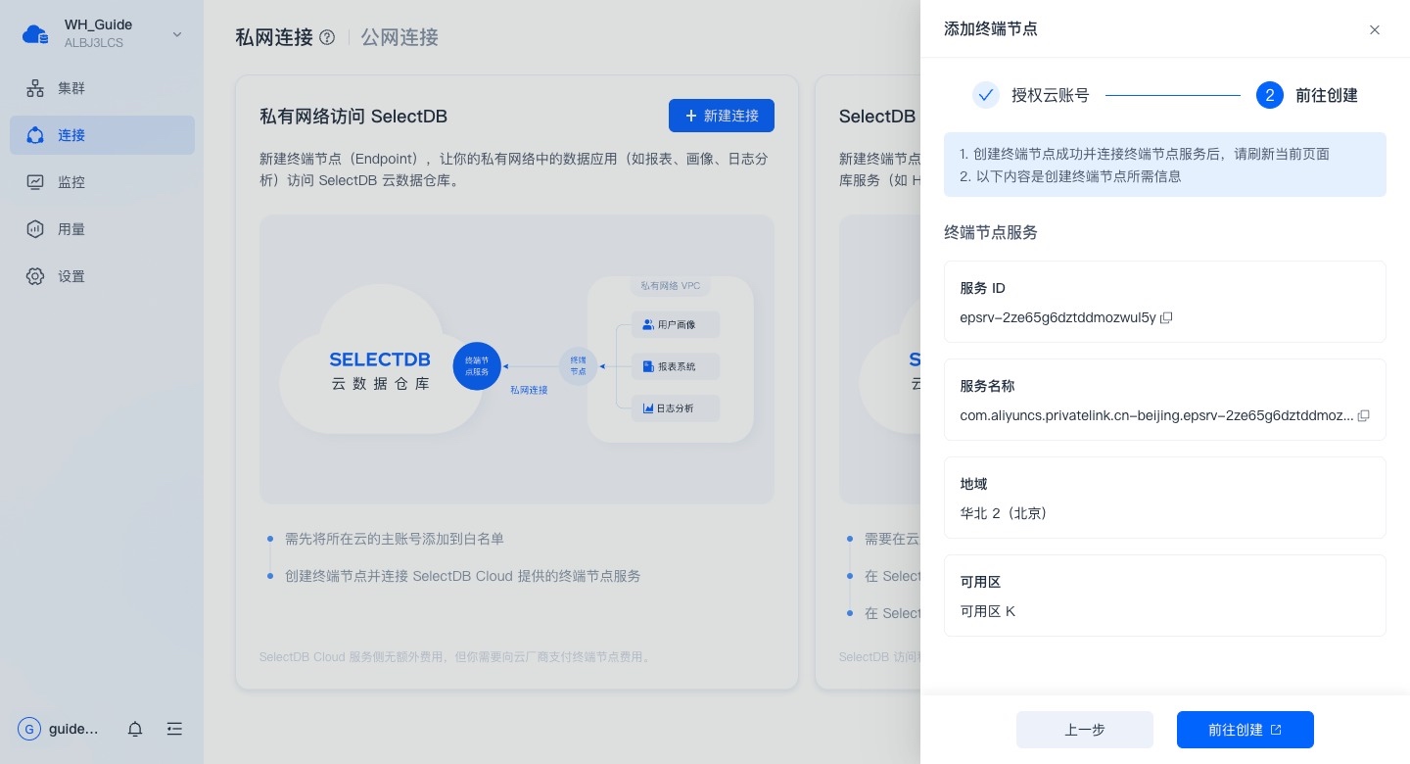This screenshot has width=1410, height=764.
Task: Click the 终端节点服务 blue circle in diagram
Action: coord(477,366)
